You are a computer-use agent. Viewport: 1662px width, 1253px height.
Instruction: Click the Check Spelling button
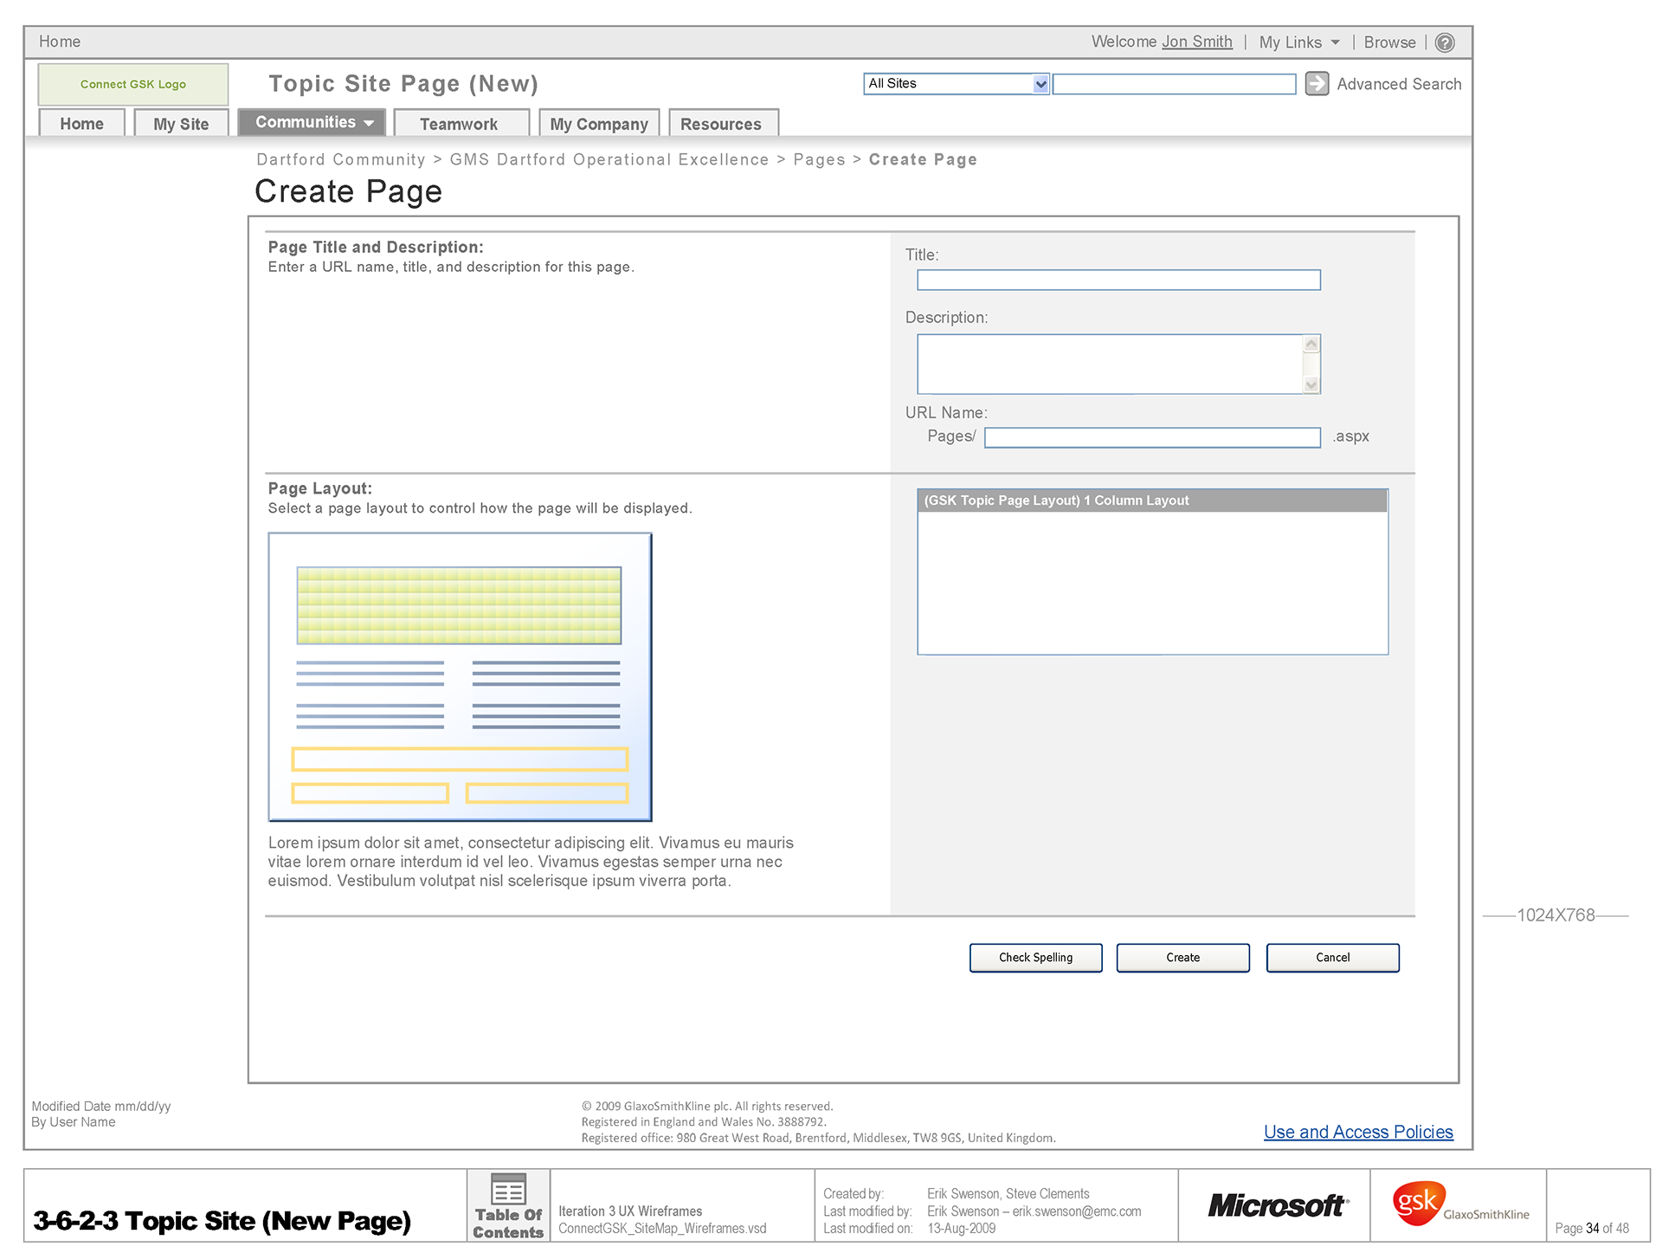[x=1035, y=957]
